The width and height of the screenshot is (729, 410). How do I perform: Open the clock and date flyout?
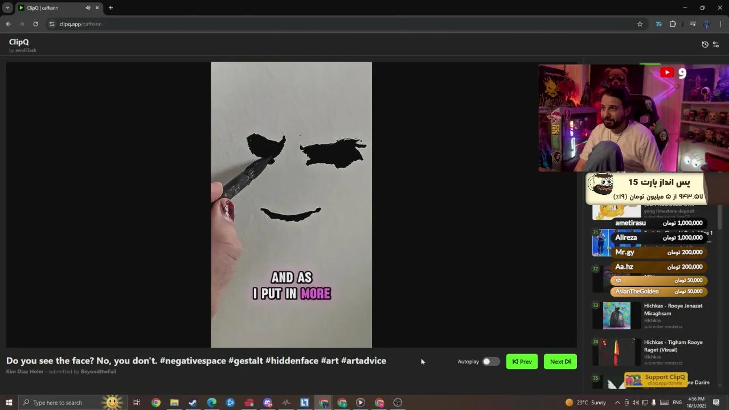[x=697, y=403]
